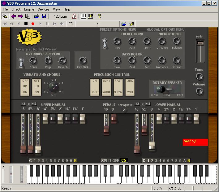Image resolution: width=219 pixels, height=192 pixels.
Task: Click the Volume knob
Action: pyautogui.click(x=200, y=91)
